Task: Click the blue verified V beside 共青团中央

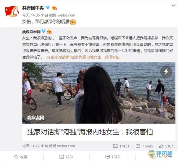Action: [x=48, y=8]
